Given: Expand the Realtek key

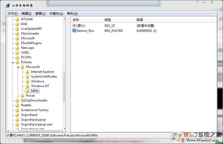Looking at the screenshot, I should click(13, 105).
